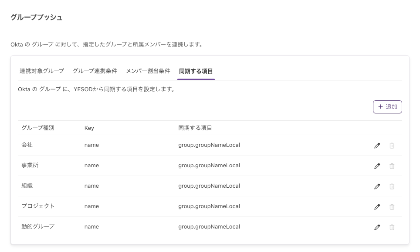Click the 同期する項目 column header
420x252 pixels.
pos(195,128)
